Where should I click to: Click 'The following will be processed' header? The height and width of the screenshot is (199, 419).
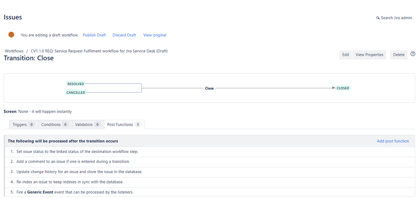click(x=63, y=141)
